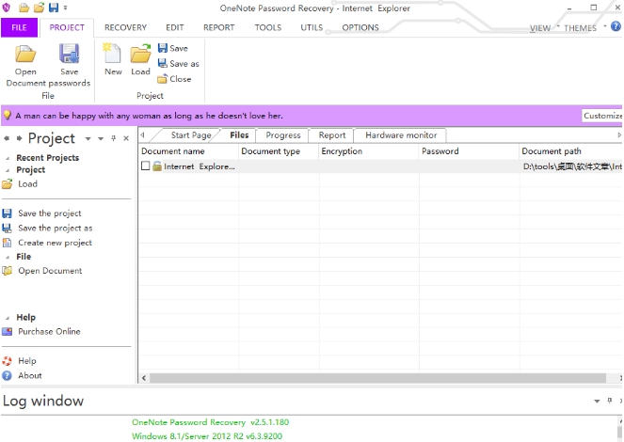
Task: Collapse the File section in sidebar
Action: [8, 257]
